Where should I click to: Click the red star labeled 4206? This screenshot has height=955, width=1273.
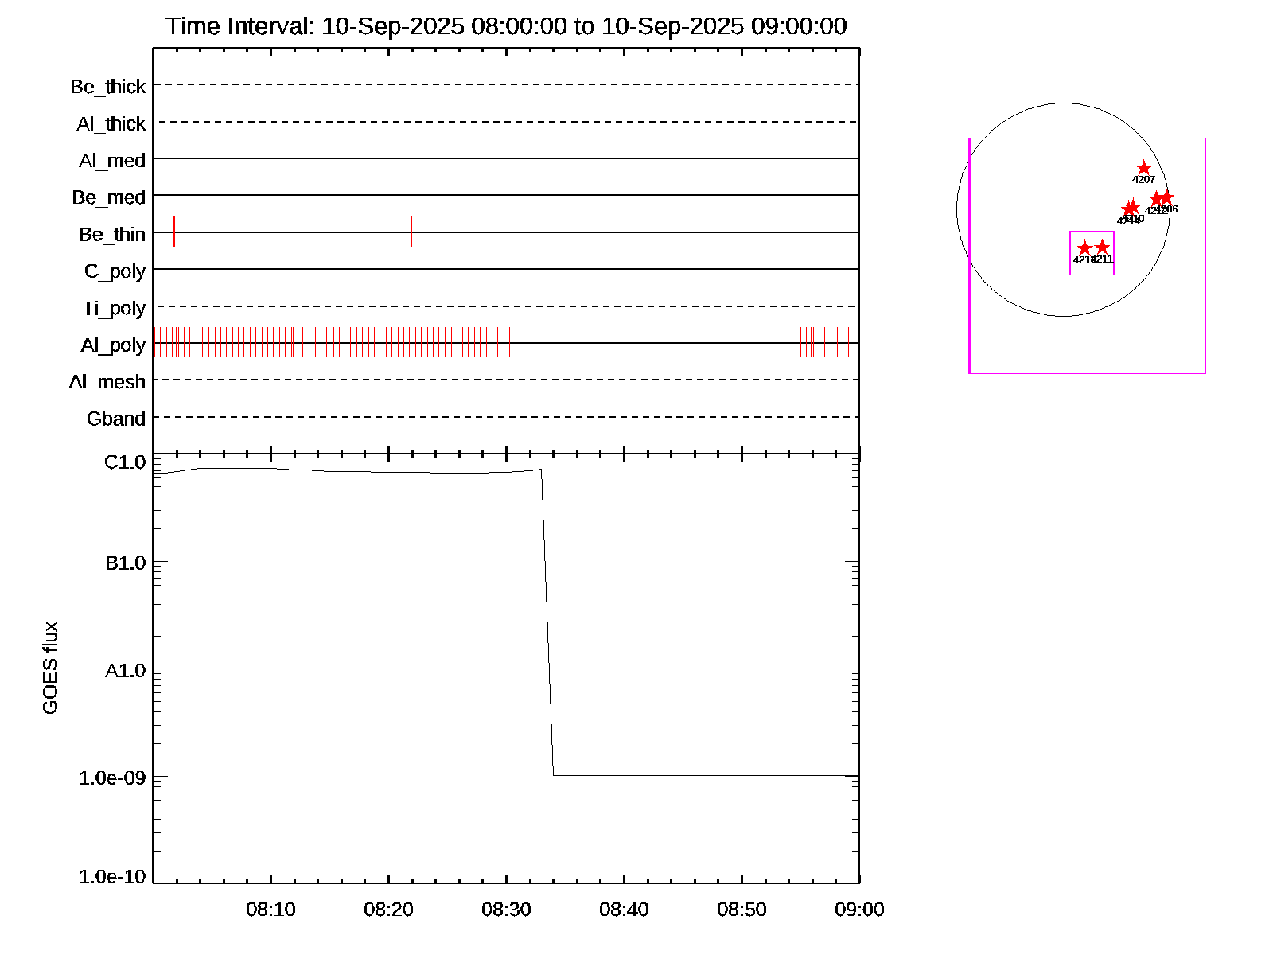(x=1166, y=197)
